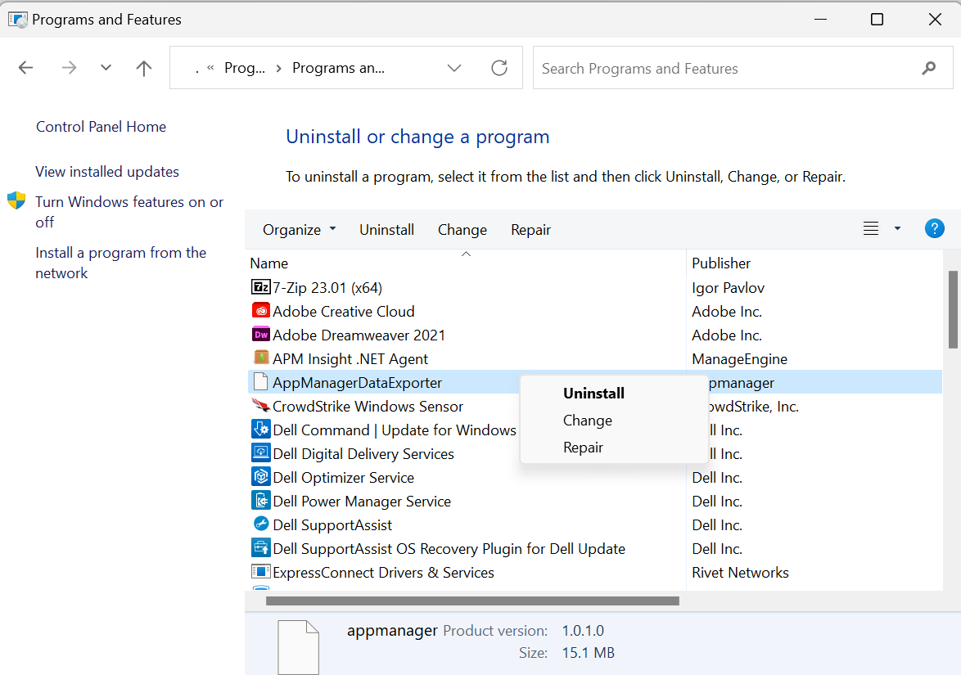The image size is (961, 675).
Task: Click the Prog... breadcrumb segment
Action: click(245, 68)
